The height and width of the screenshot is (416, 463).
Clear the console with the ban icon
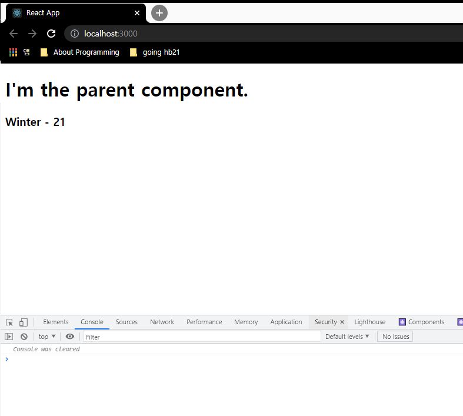pyautogui.click(x=24, y=337)
